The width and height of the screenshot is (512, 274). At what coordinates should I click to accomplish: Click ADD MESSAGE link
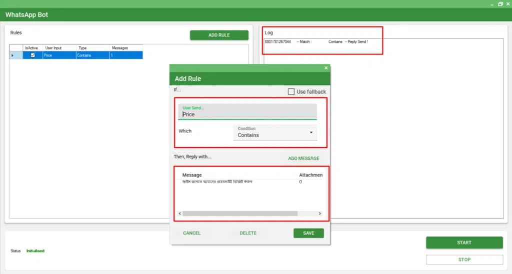pyautogui.click(x=303, y=158)
